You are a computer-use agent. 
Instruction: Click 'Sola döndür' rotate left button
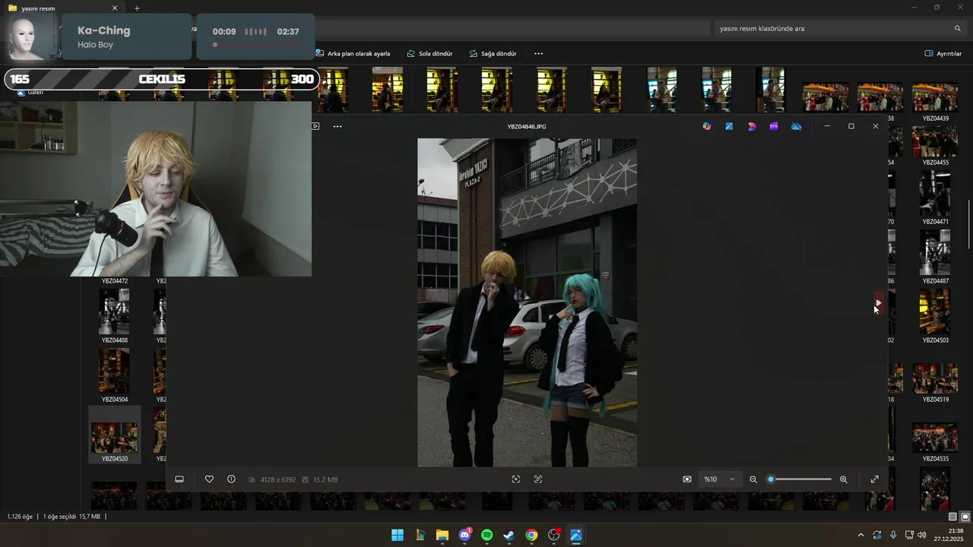click(429, 54)
